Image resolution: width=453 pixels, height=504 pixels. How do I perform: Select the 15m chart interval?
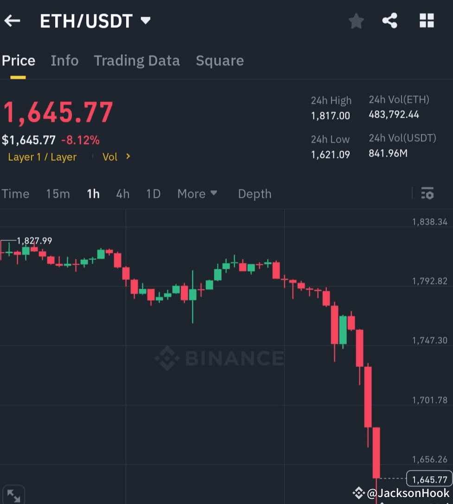(x=58, y=194)
